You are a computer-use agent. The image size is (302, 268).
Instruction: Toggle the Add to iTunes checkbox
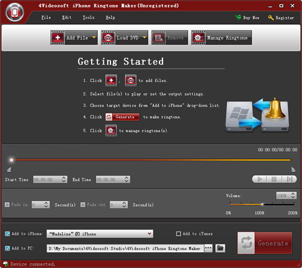click(178, 234)
